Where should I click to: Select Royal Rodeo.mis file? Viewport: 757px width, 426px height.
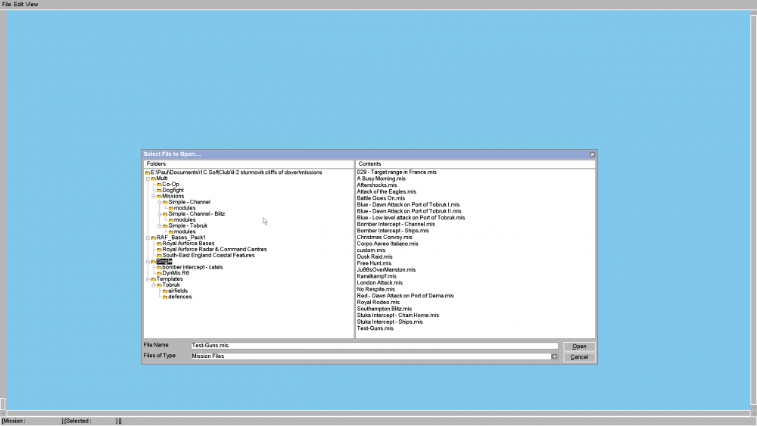coord(378,303)
